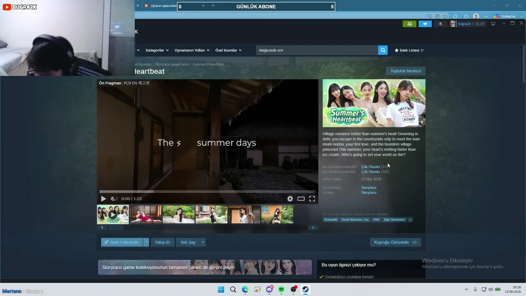
Task: Focus the 'Mağazada ara' search field
Action: click(x=317, y=50)
